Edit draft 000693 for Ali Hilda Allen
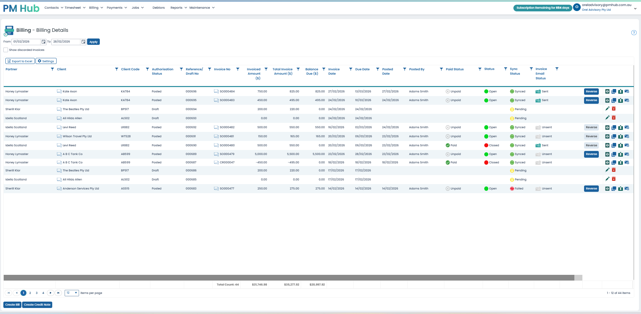Viewport: 641px width, 314px height. pyautogui.click(x=607, y=118)
